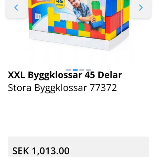Click the large blue block on box's right side
157x157 pixels.
tap(111, 8)
